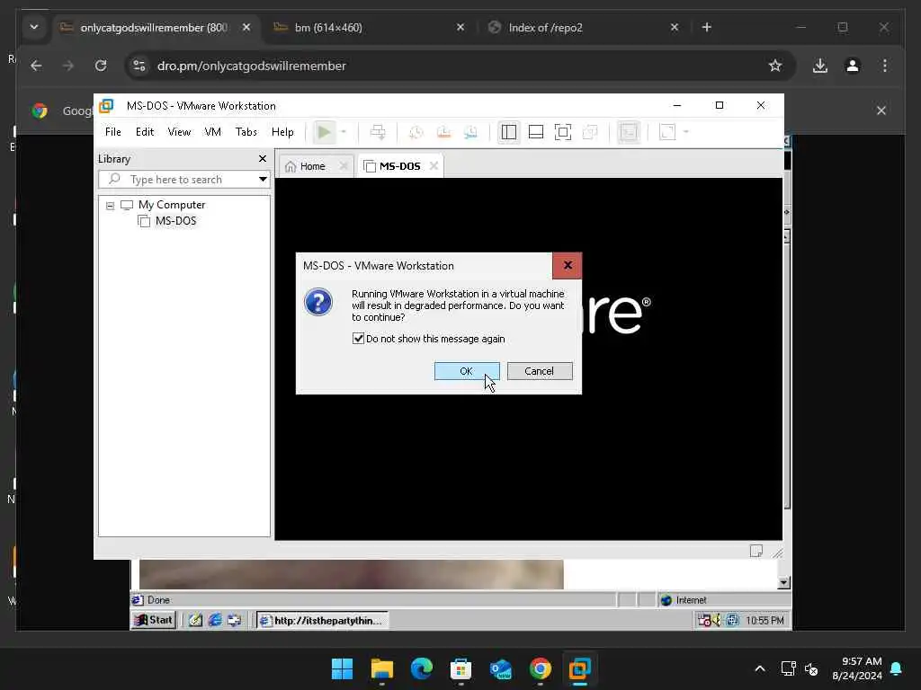921x690 pixels.
Task: Click the Unity mode toolbar icon
Action: pos(590,132)
